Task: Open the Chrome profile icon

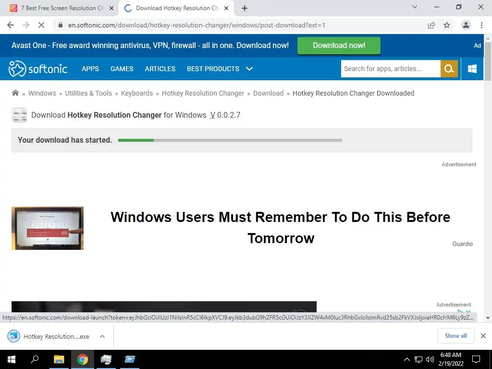Action: [x=466, y=25]
